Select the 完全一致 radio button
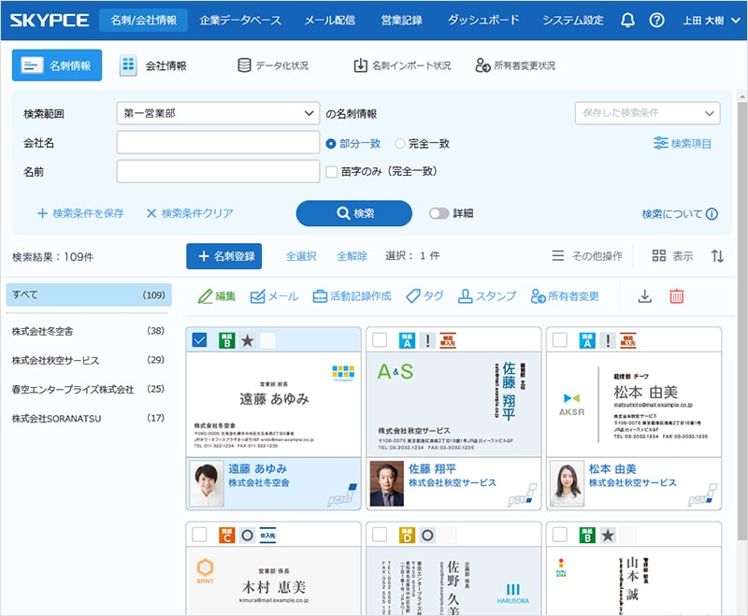 [400, 144]
